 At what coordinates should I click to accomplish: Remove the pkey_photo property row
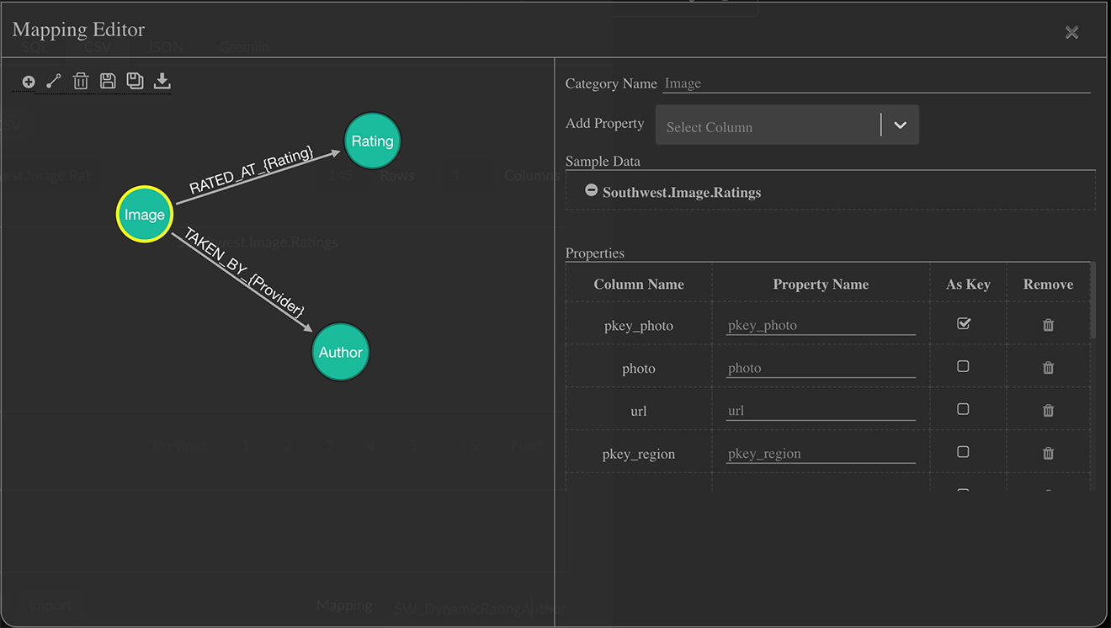pos(1048,325)
